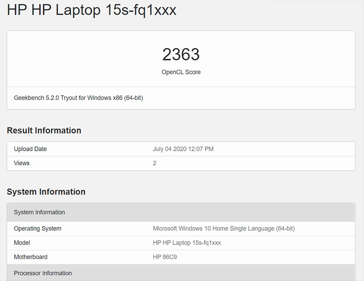364x281 pixels.
Task: Click the Operating System row label
Action: (x=35, y=229)
